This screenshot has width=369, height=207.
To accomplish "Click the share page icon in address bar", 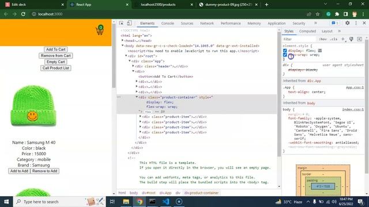I will click(x=309, y=14).
